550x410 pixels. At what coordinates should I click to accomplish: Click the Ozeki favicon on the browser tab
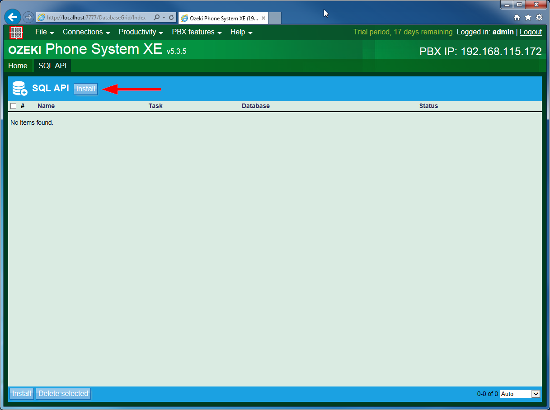[x=184, y=18]
